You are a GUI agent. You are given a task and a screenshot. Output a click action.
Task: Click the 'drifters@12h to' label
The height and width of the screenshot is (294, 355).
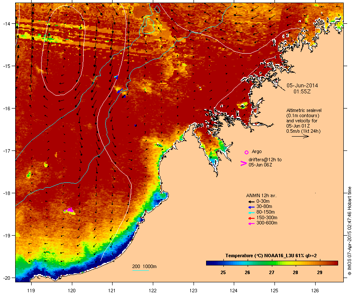tap(265, 160)
